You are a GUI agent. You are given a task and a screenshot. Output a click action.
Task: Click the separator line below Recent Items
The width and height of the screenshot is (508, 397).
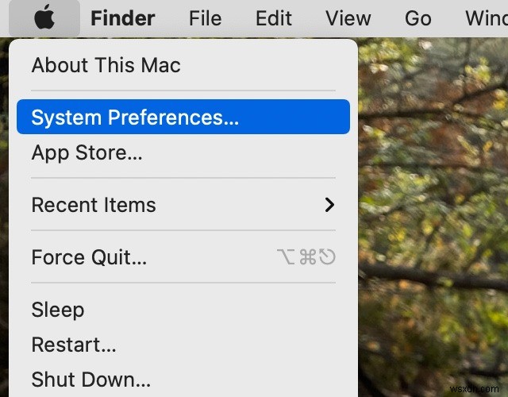click(183, 231)
